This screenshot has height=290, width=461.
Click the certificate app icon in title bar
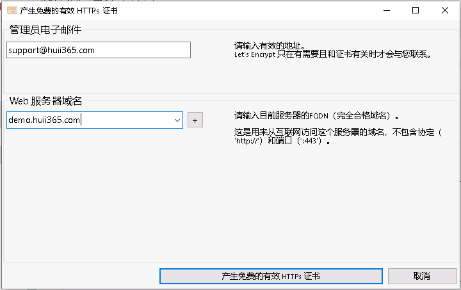point(12,11)
